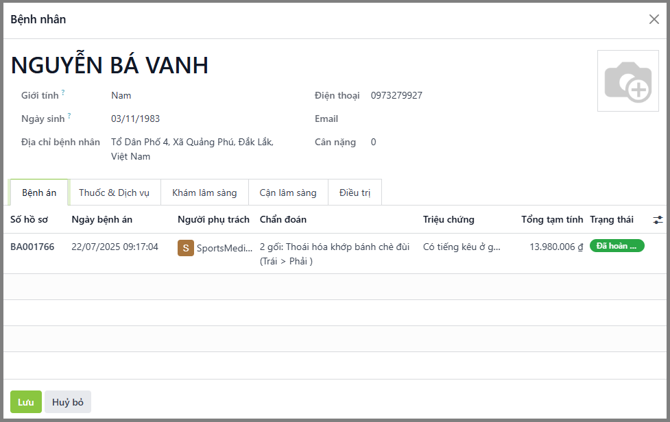Open medical record BA001766
670x422 pixels.
(x=32, y=247)
